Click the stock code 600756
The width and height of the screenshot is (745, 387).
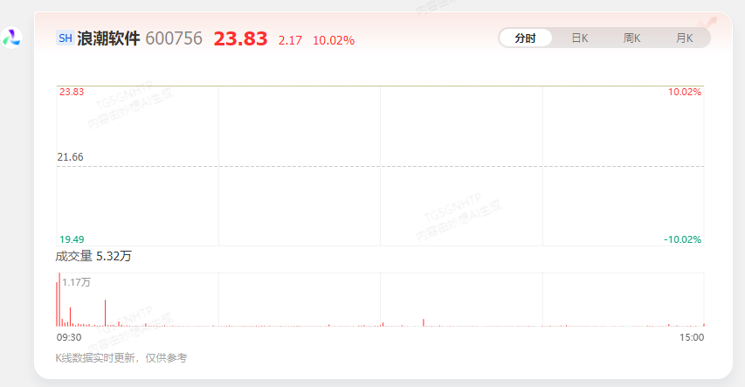(174, 38)
